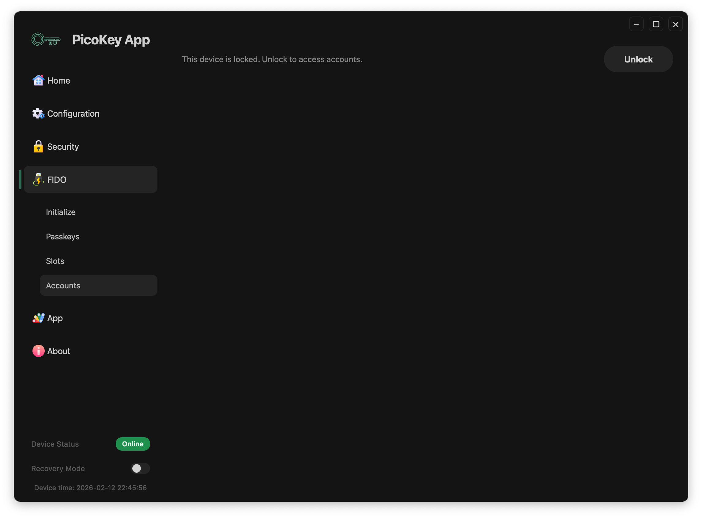Click the Online status badge
Screen dimensions: 702x518
tap(133, 444)
